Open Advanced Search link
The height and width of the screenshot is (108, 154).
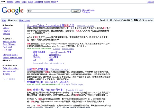(x=88, y=10)
